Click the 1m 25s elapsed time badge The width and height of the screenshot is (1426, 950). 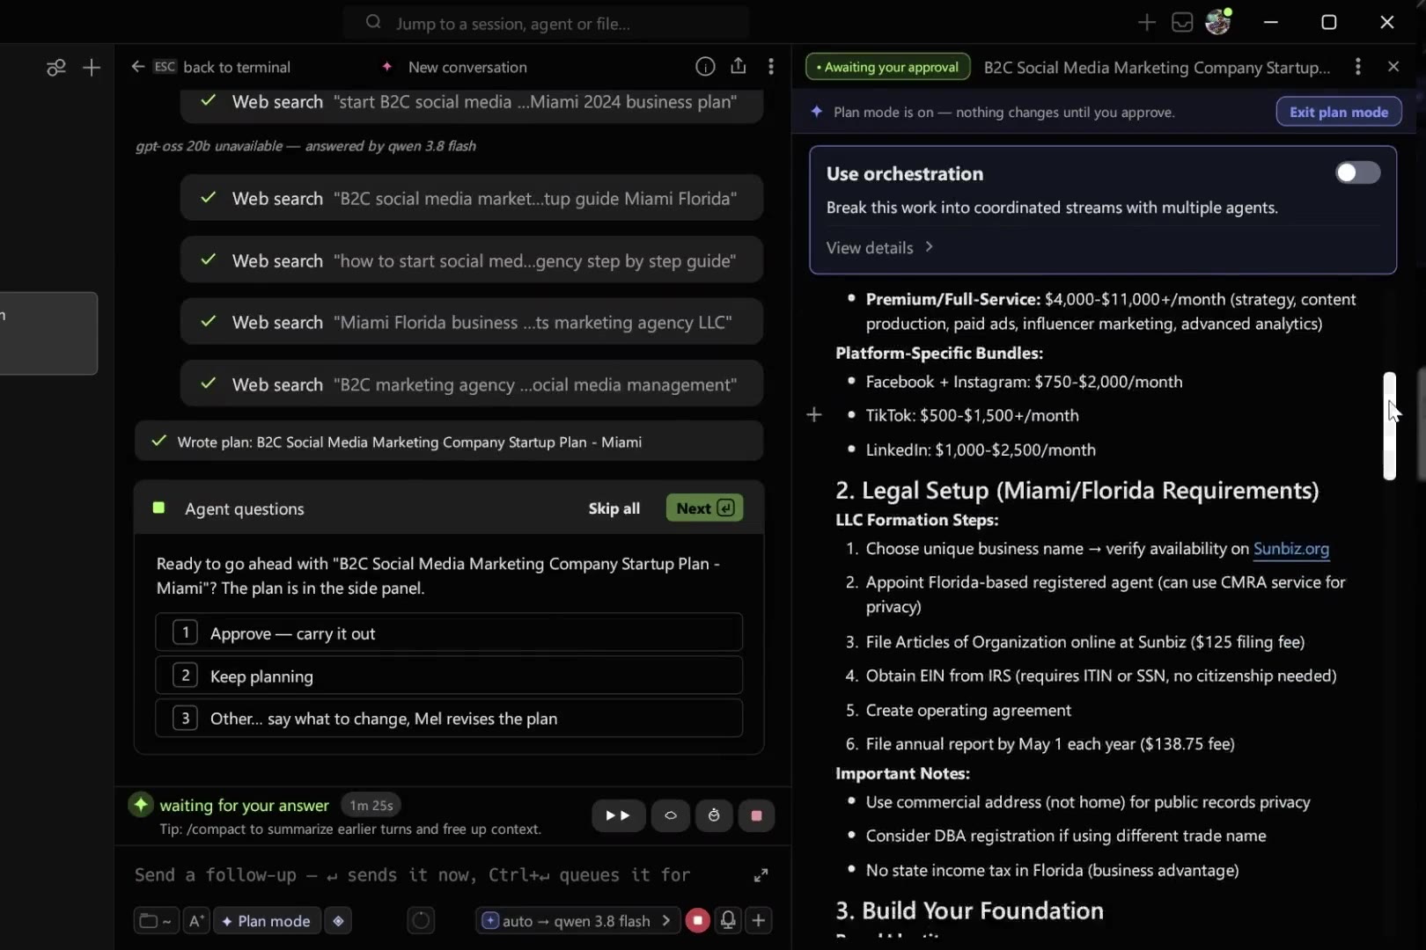371,805
